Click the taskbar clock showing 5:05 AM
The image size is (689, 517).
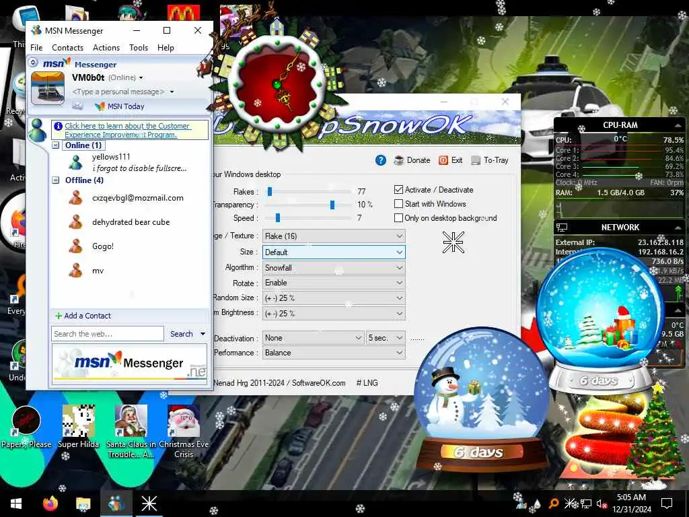click(x=631, y=504)
